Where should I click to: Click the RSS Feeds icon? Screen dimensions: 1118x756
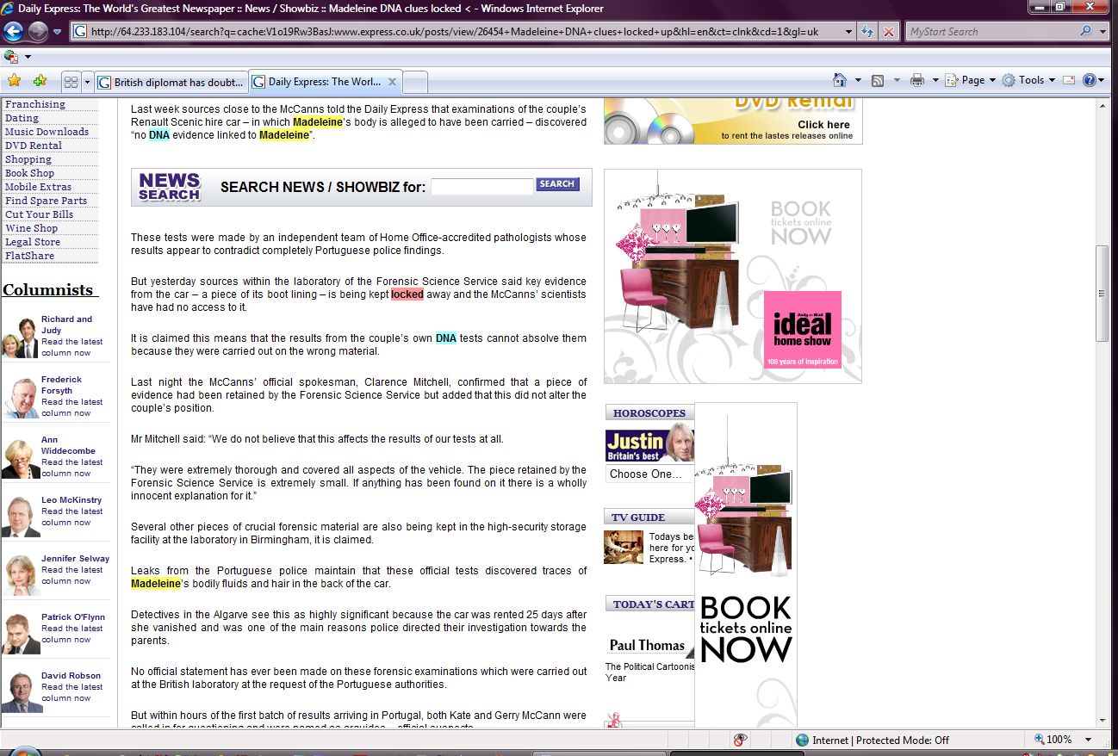[878, 80]
